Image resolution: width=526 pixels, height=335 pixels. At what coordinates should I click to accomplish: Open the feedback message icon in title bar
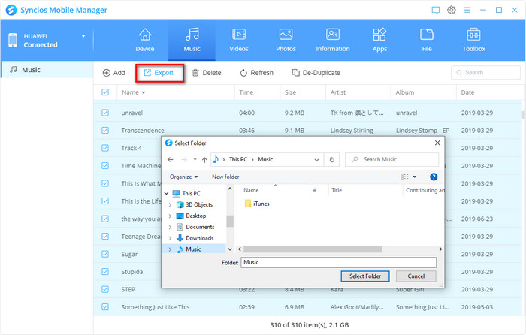[x=435, y=10]
